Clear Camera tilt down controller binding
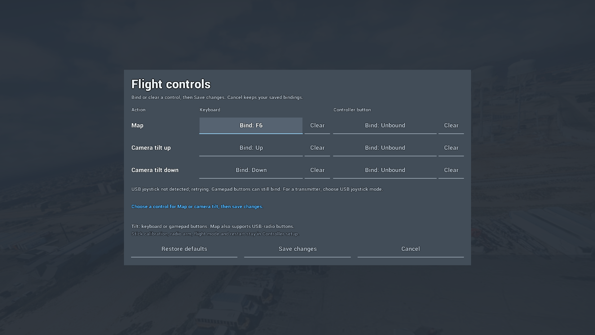Screen dimensions: 595x335 coord(451,170)
